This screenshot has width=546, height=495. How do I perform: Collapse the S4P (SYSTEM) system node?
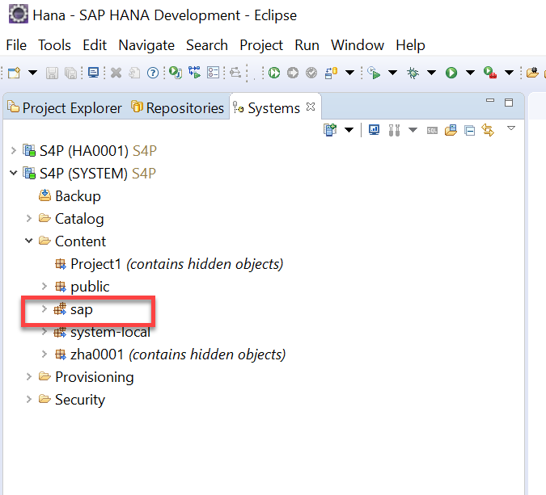(13, 173)
